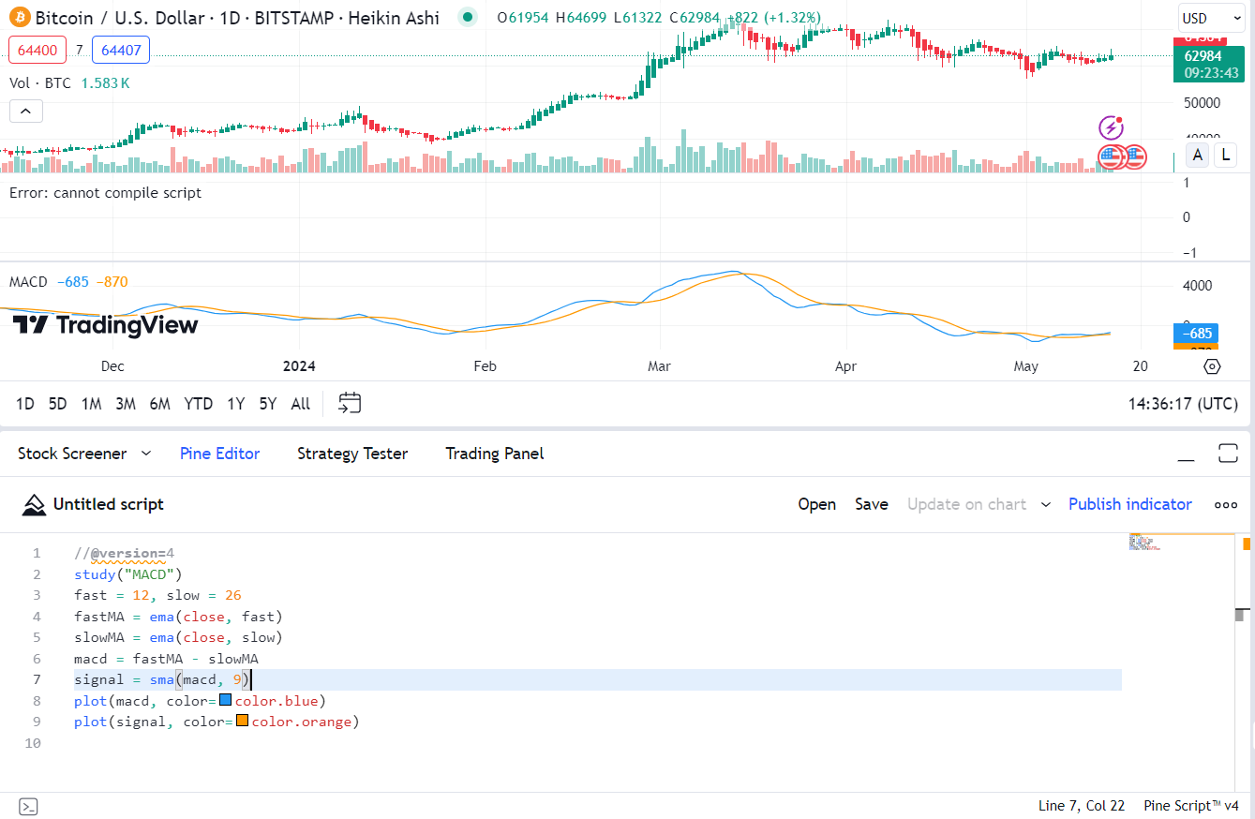
Task: Open the Strategy Tester tab
Action: coord(352,454)
